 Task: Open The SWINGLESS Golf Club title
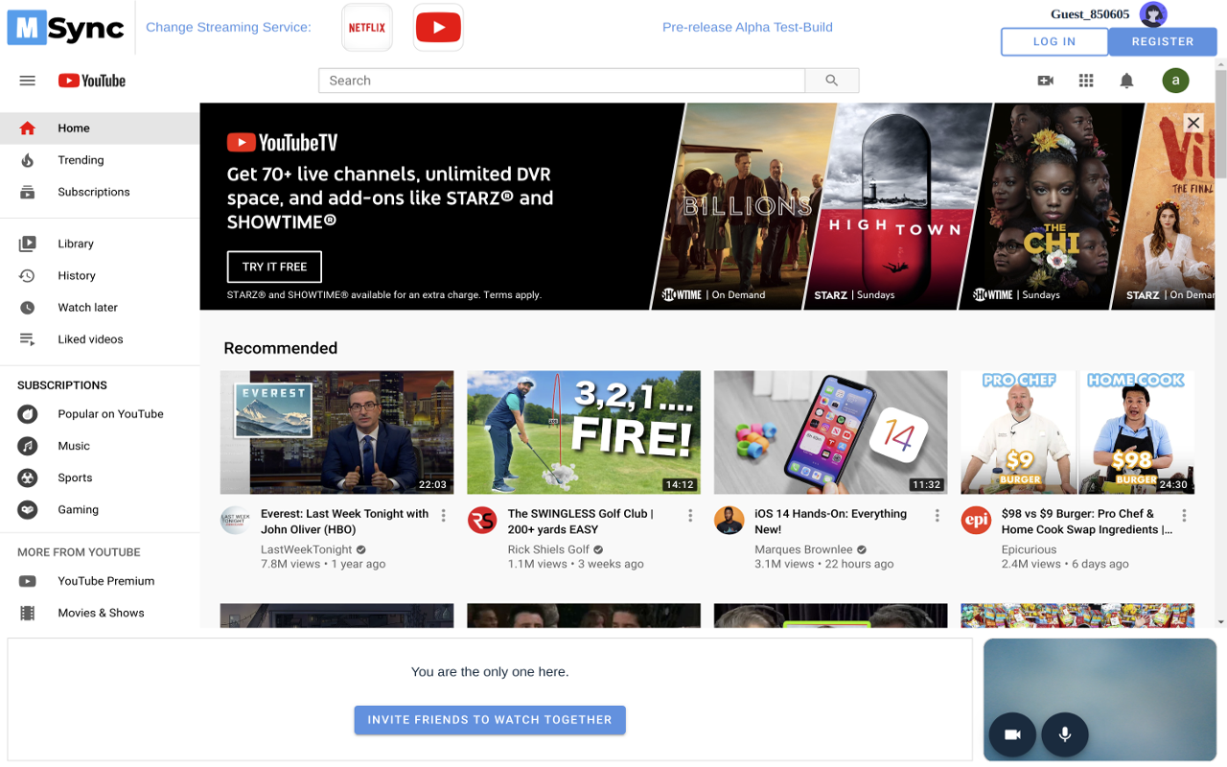(581, 522)
